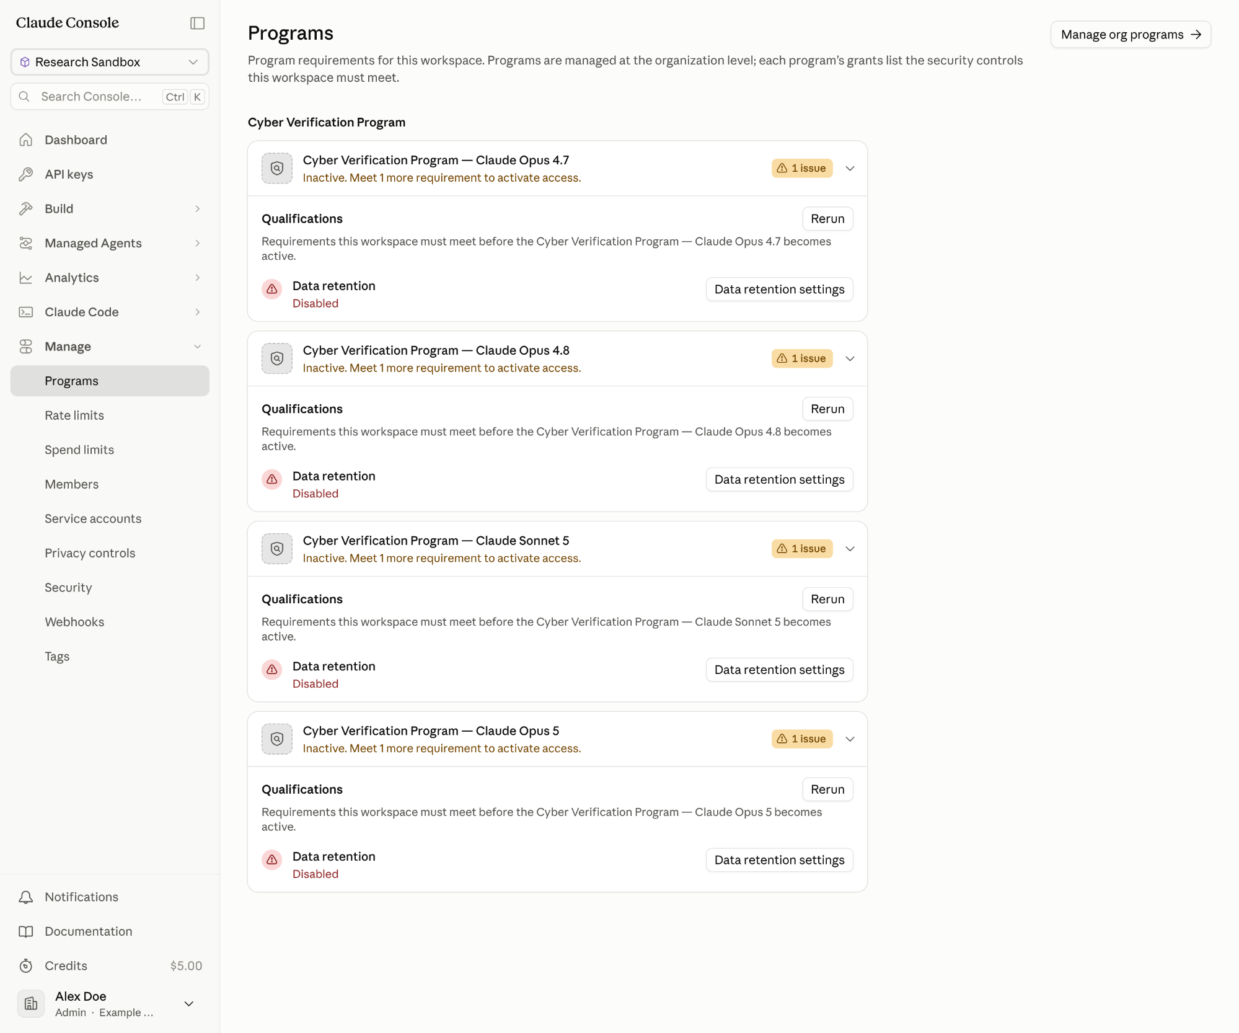Click the Dashboard home icon
The image size is (1239, 1033).
click(25, 140)
